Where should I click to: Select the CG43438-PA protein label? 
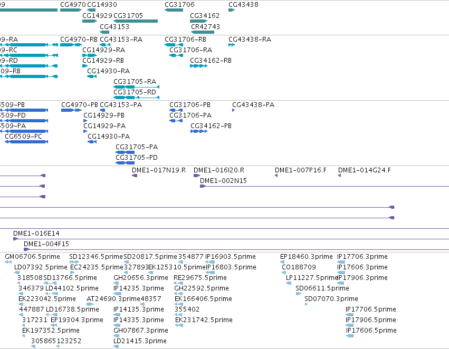253,105
